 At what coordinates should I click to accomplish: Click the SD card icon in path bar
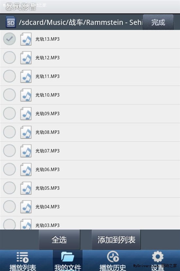[x=11, y=22]
